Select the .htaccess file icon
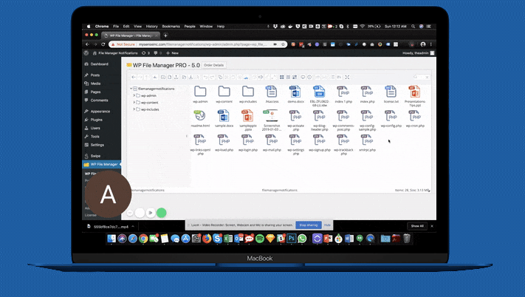The width and height of the screenshot is (525, 297). (x=272, y=91)
